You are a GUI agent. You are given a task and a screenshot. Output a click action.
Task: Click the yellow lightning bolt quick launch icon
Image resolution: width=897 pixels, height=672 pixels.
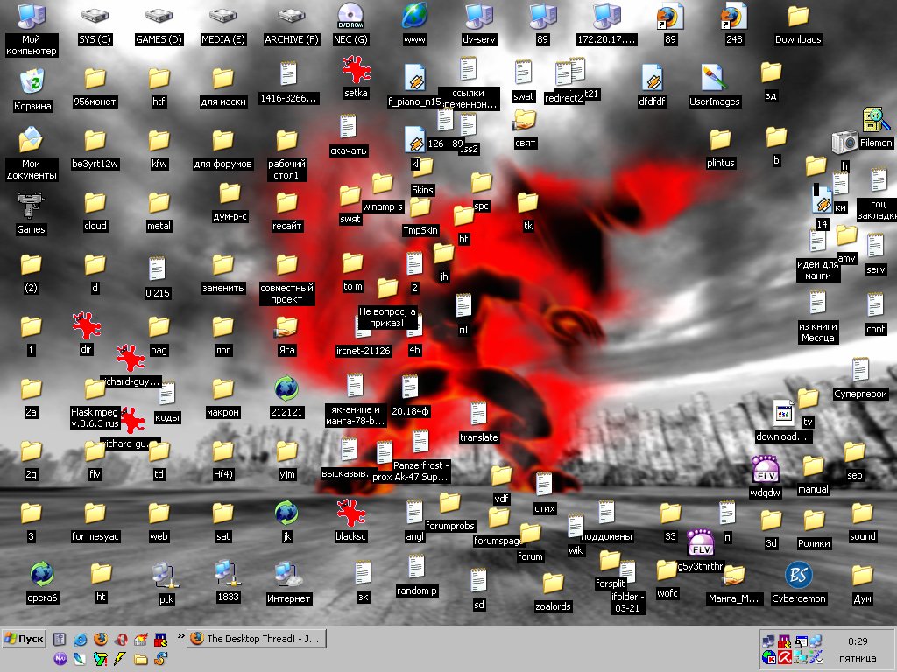point(120,659)
